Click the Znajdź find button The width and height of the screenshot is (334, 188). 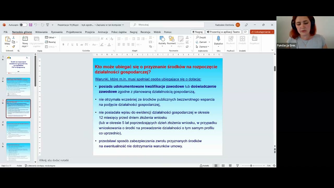(x=201, y=37)
